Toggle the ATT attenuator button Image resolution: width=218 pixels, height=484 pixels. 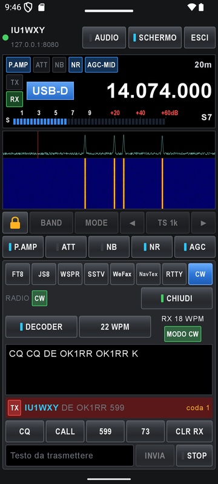[66, 247]
